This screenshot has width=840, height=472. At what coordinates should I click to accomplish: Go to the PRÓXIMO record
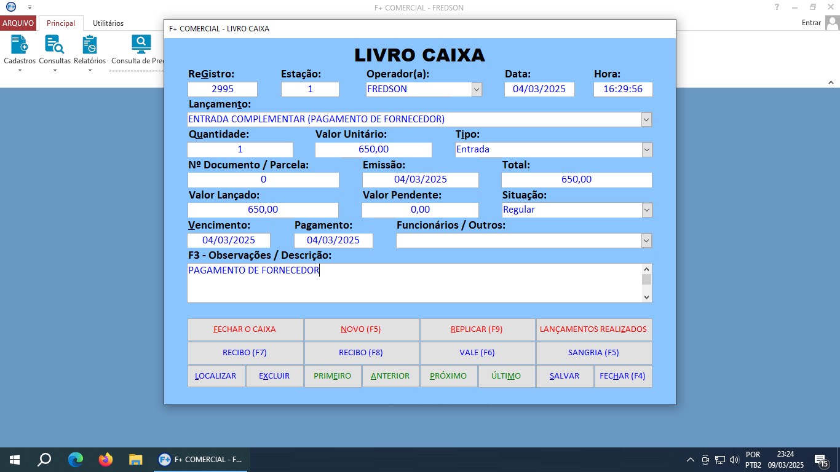point(448,376)
